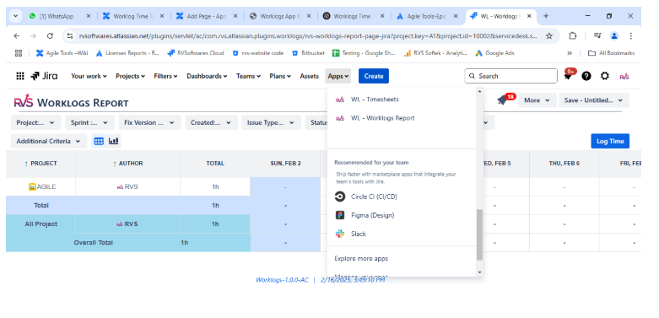The height and width of the screenshot is (318, 659).
Task: Click Explore more apps
Action: click(x=402, y=258)
